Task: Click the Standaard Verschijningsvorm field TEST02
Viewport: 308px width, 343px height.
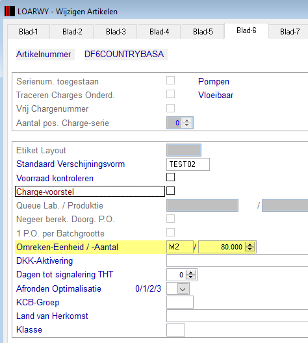Action: pos(188,164)
